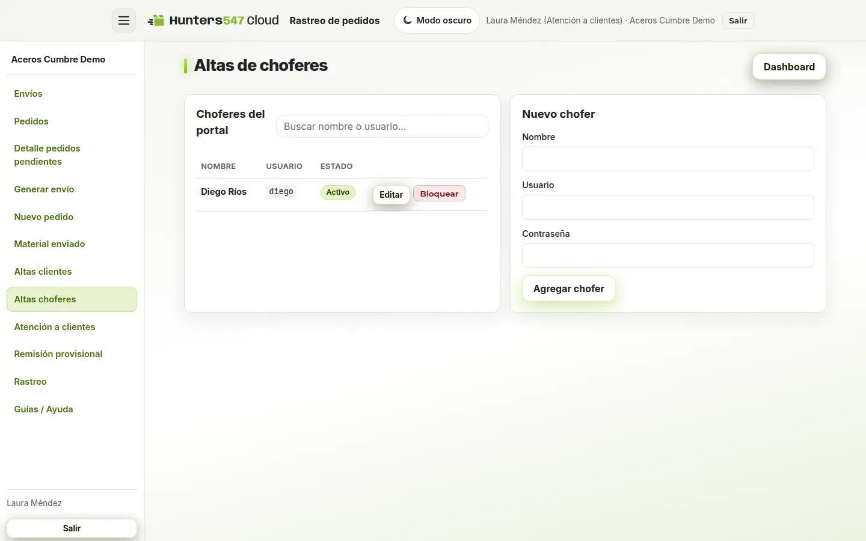The image size is (866, 541).
Task: Focus the Usuario input field
Action: point(668,207)
